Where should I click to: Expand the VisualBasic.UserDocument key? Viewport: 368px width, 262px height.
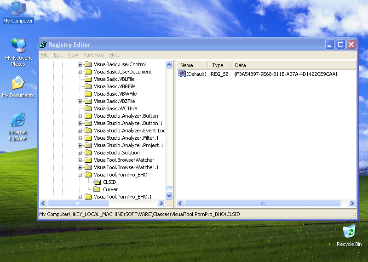[80, 72]
